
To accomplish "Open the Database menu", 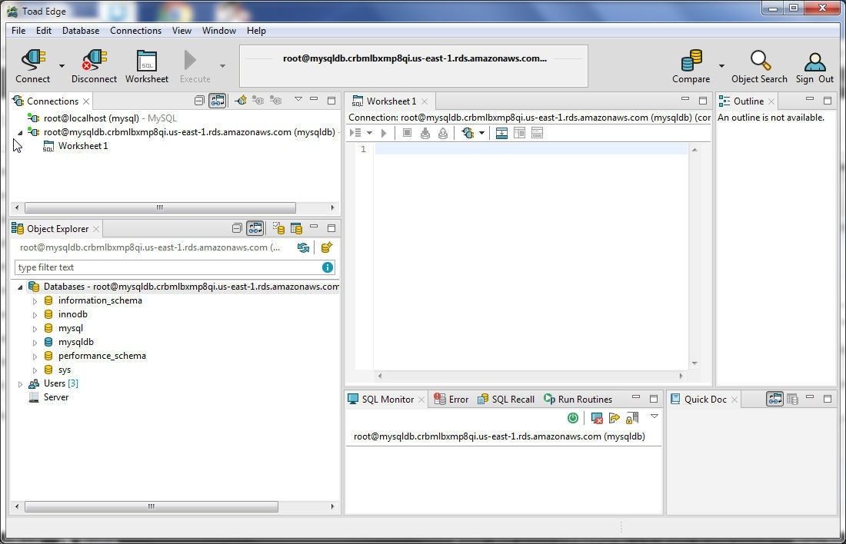I will pos(81,31).
